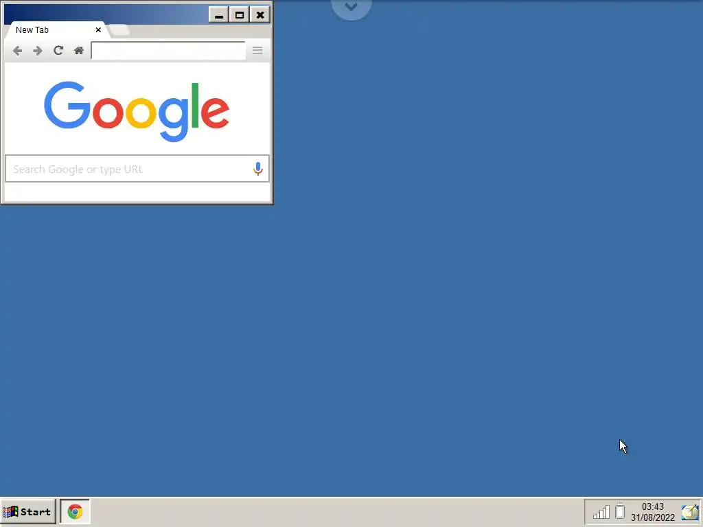Click the Chrome taskbar button
Viewport: 703px width, 527px height.
75,511
